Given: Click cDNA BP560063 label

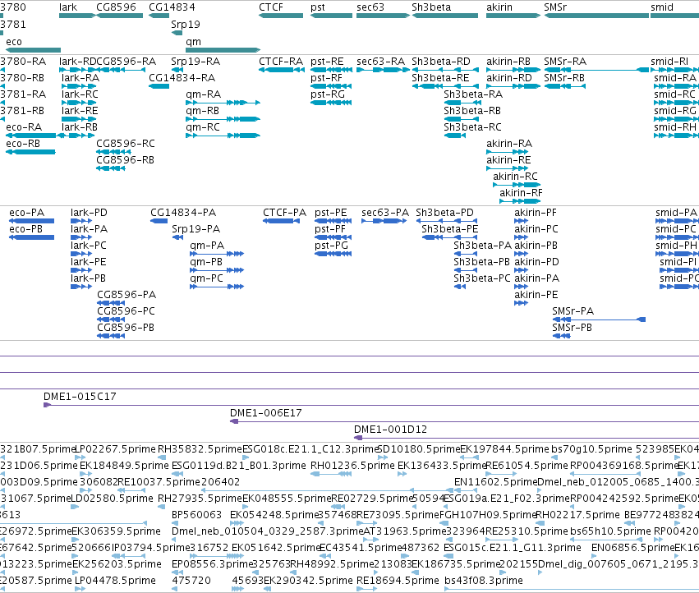Looking at the screenshot, I should coord(196,514).
